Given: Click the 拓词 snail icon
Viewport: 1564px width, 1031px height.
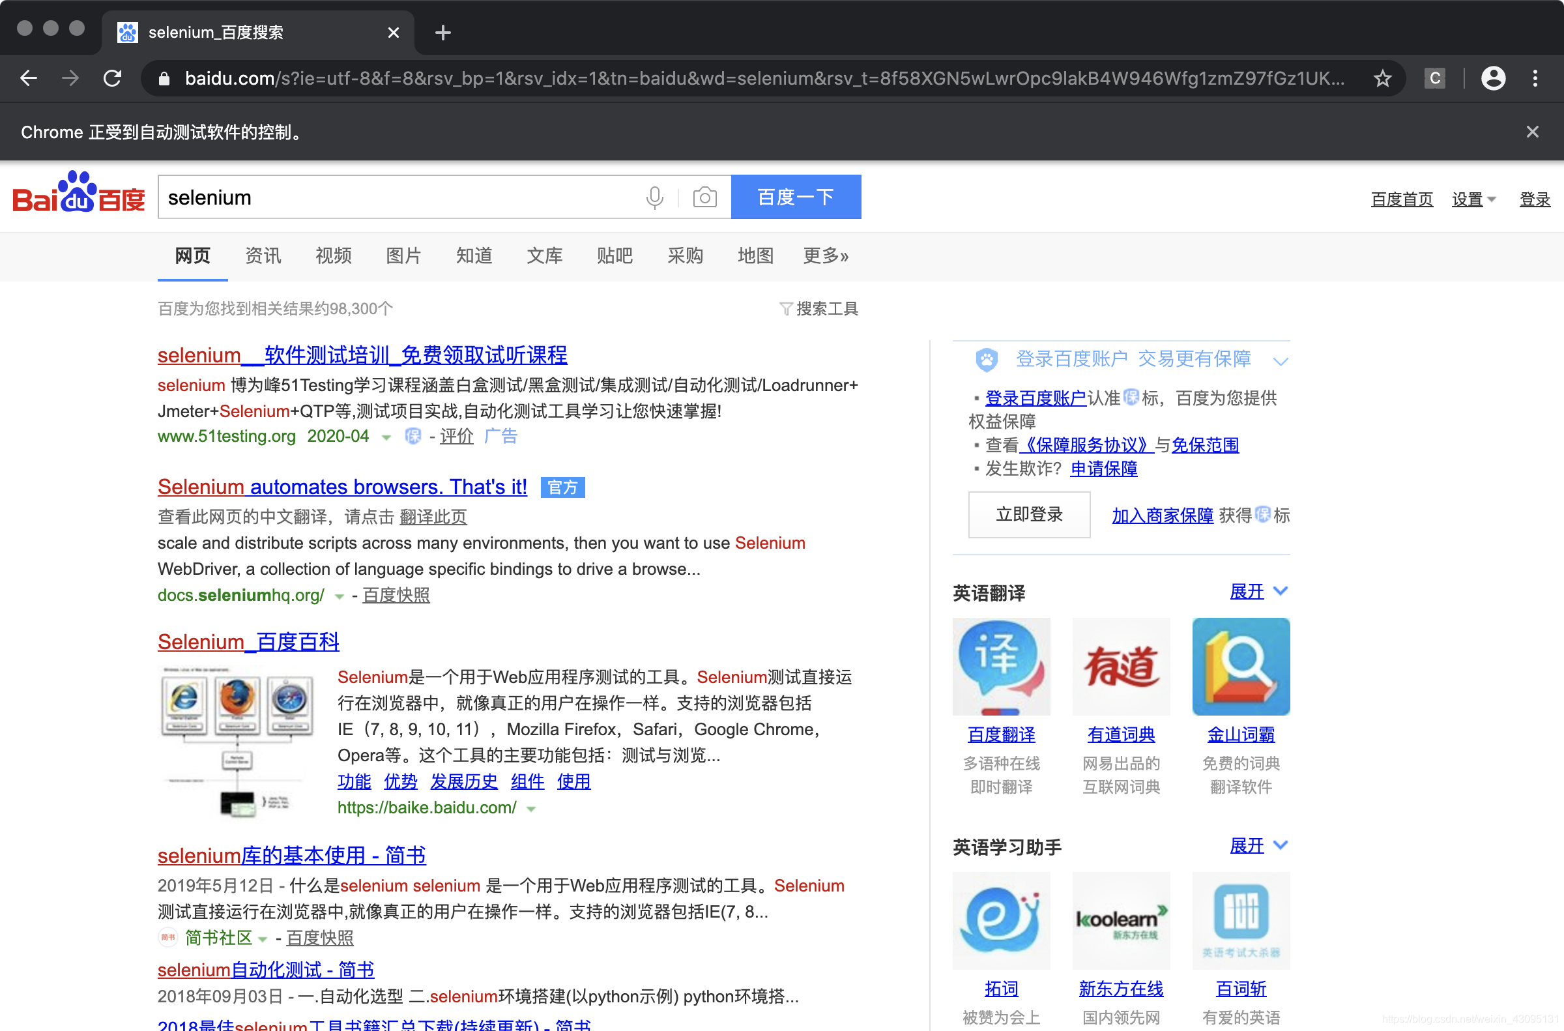Looking at the screenshot, I should [1001, 920].
